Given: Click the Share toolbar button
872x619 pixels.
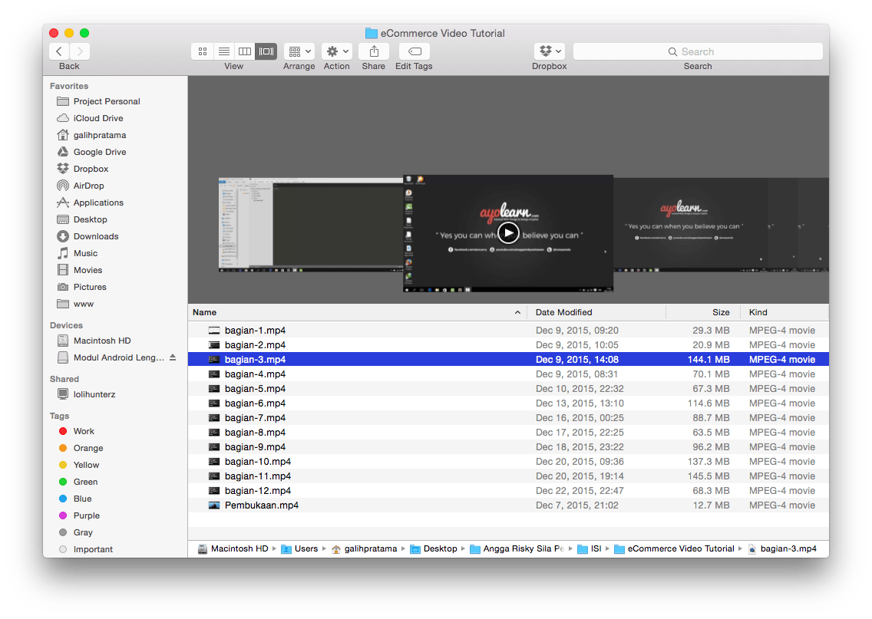Looking at the screenshot, I should tap(374, 51).
